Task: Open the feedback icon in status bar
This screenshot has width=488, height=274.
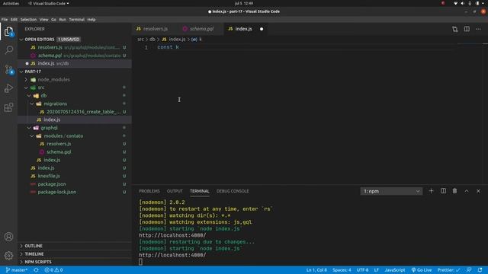Action: (x=469, y=270)
